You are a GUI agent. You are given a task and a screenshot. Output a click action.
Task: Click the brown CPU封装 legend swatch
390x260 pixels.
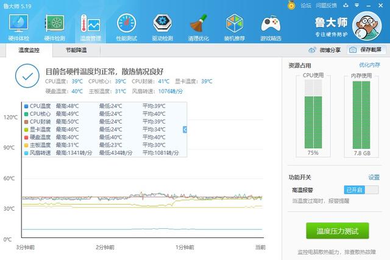[26, 122]
